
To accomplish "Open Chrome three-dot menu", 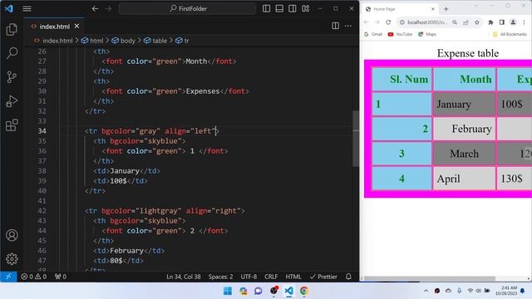I will tap(525, 22).
